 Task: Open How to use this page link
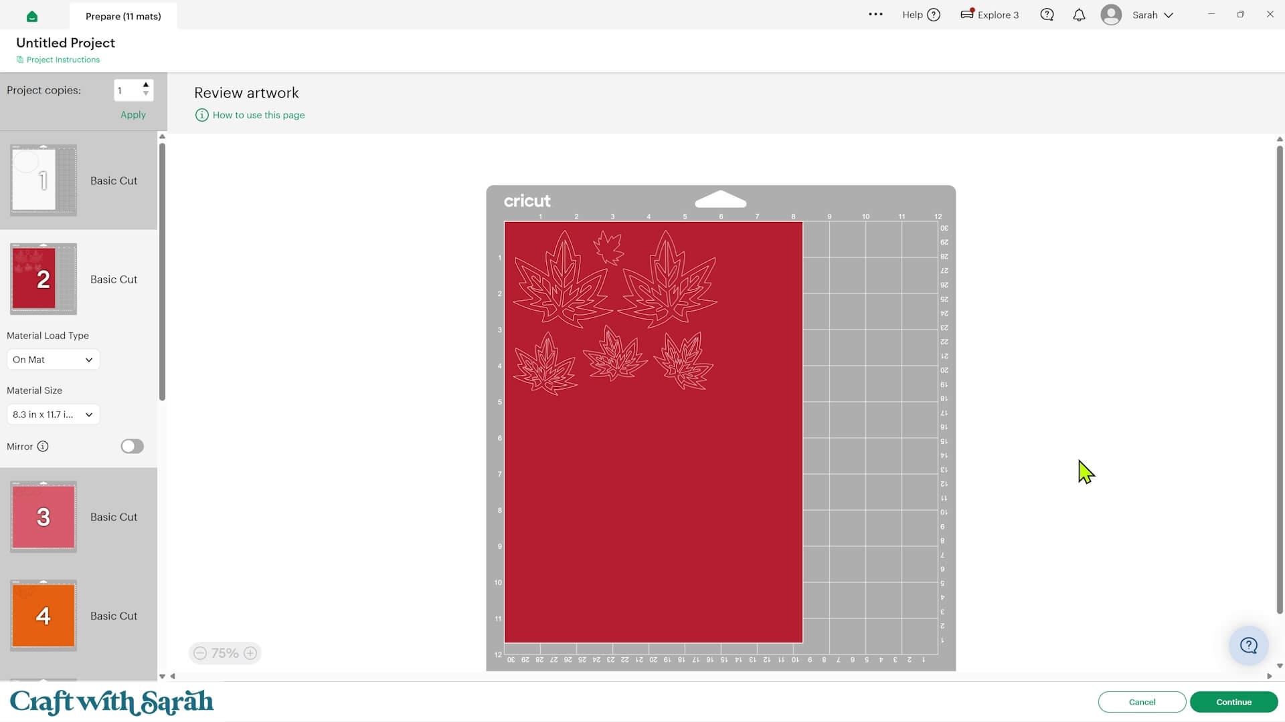tap(258, 115)
